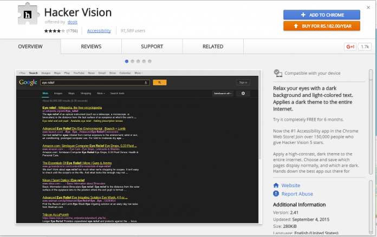Click the Eye relief Wikipedia result

[72, 108]
